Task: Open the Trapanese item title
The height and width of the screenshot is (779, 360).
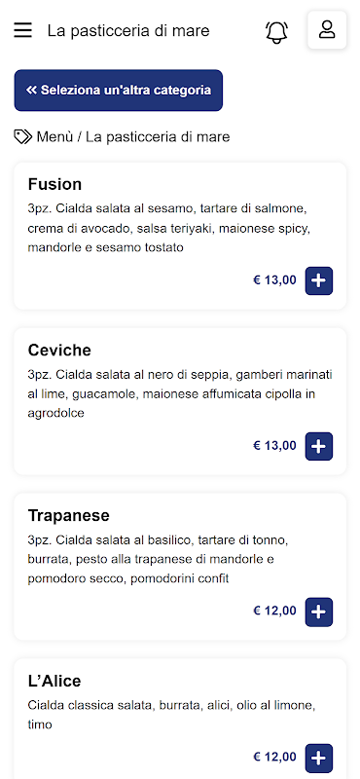Action: [x=68, y=516]
